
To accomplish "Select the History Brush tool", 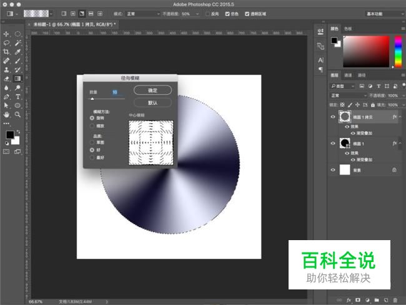I will pos(17,69).
